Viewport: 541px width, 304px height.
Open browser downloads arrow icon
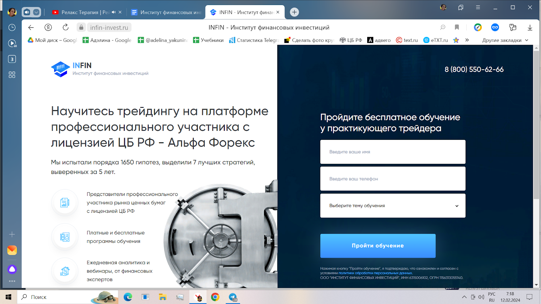click(530, 27)
